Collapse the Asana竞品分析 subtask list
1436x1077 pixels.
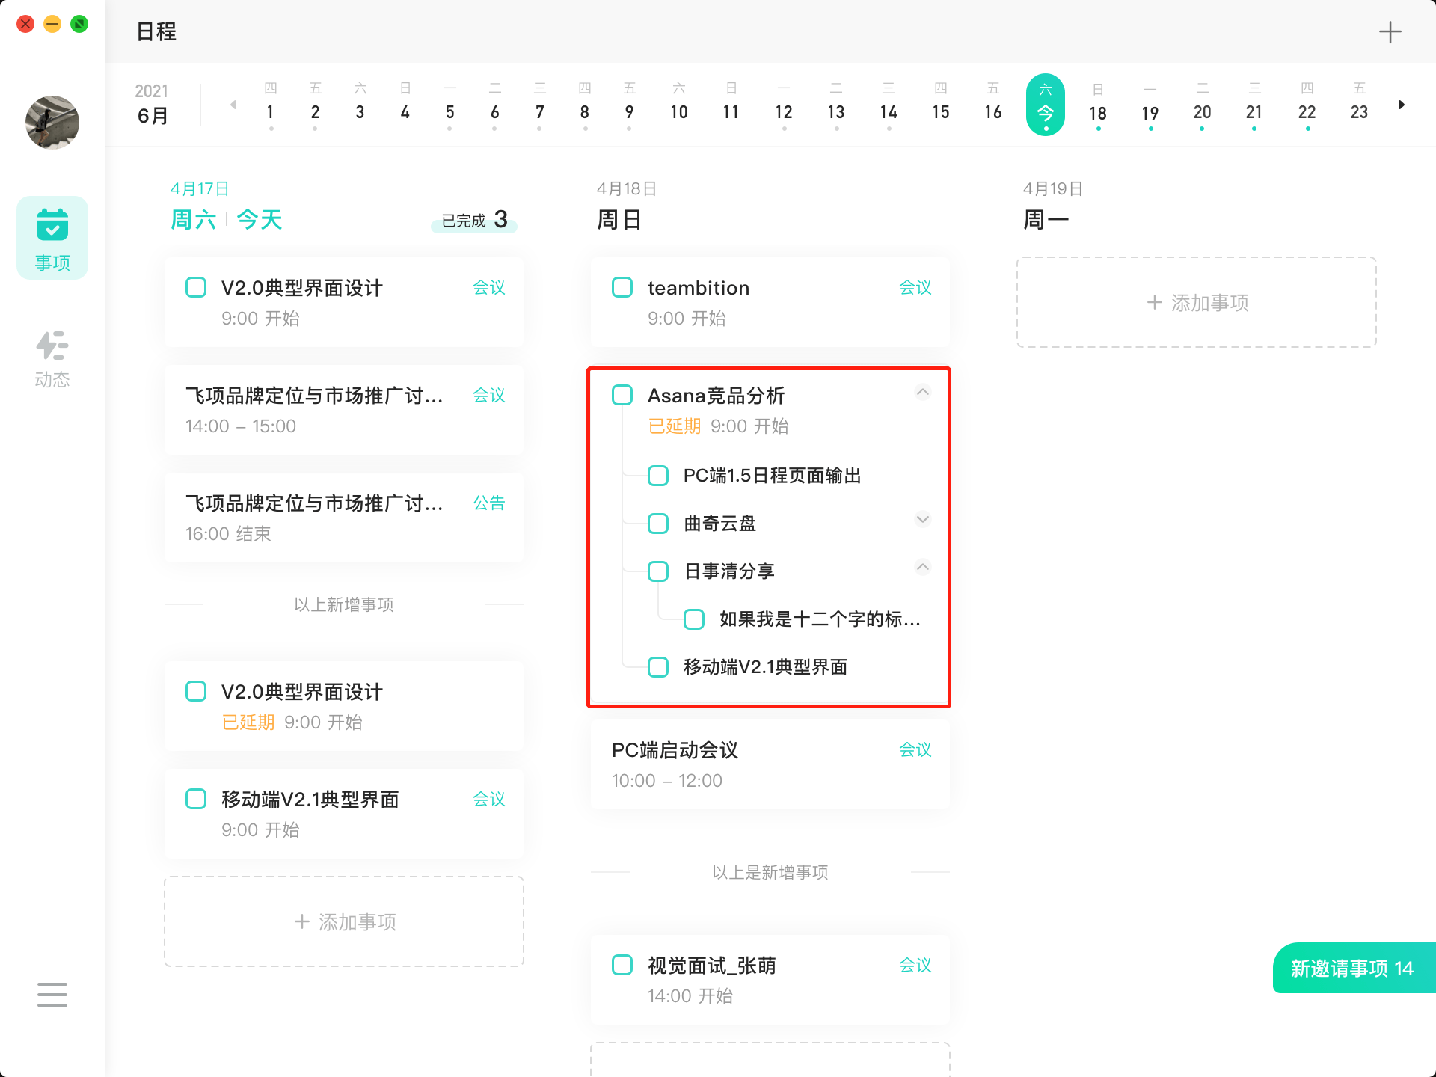922,392
